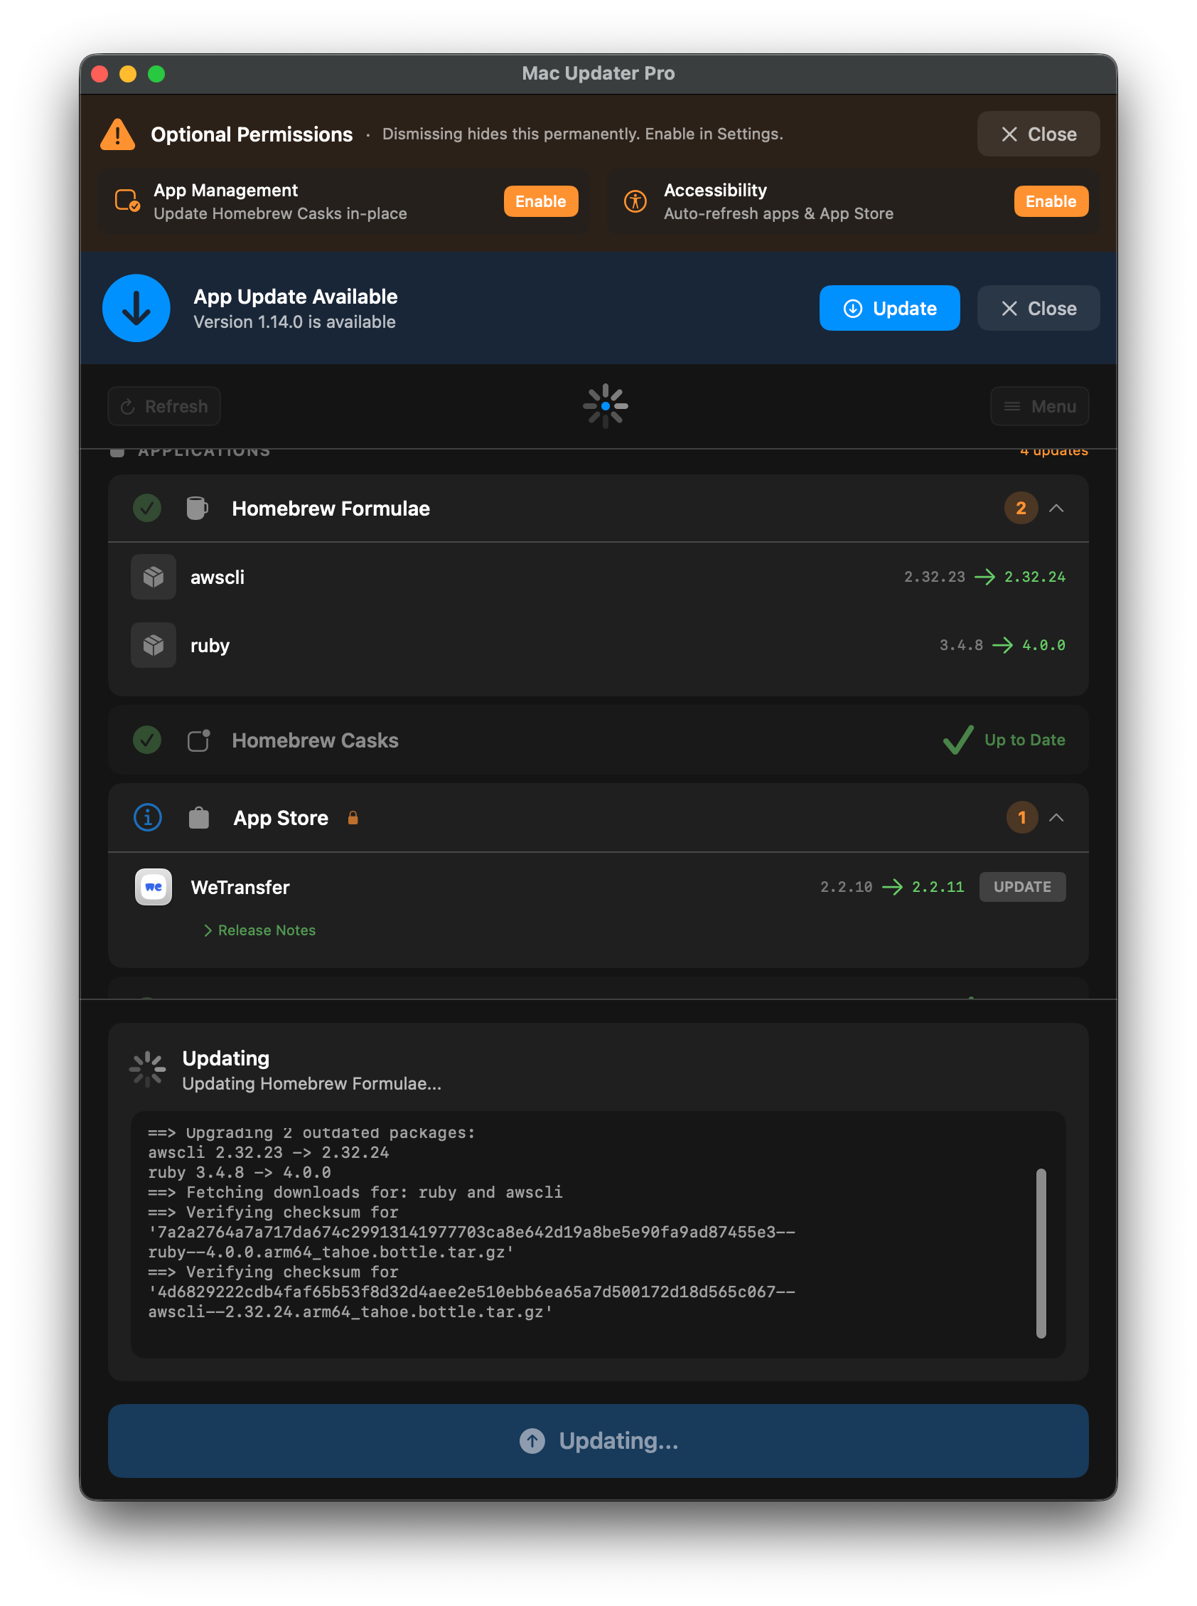This screenshot has height=1606, width=1197.
Task: Click the loading spinner beside Refresh
Action: [606, 406]
